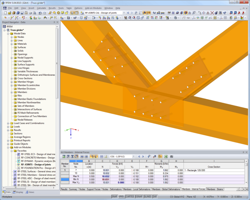250x200 pixels.
Task: Select the New Model icon on the toolbar
Action: click(x=6, y=12)
